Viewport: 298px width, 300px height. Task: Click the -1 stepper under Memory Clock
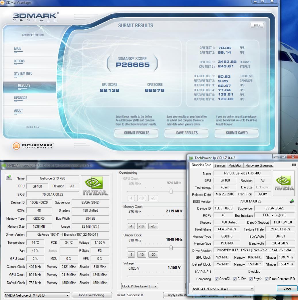tap(131, 226)
